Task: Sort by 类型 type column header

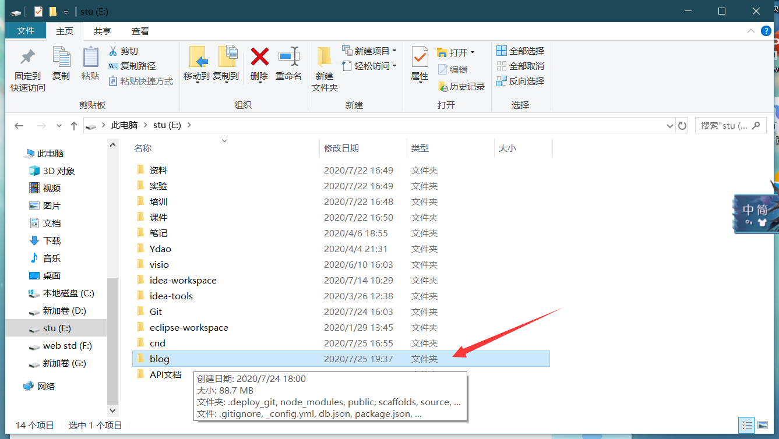Action: coord(420,148)
